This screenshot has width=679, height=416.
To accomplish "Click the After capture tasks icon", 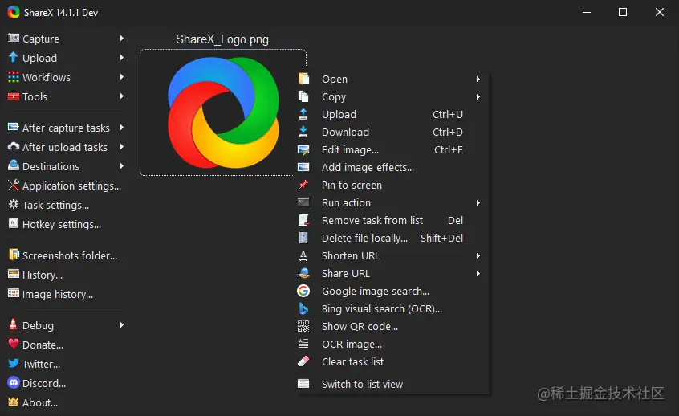I will 14,128.
